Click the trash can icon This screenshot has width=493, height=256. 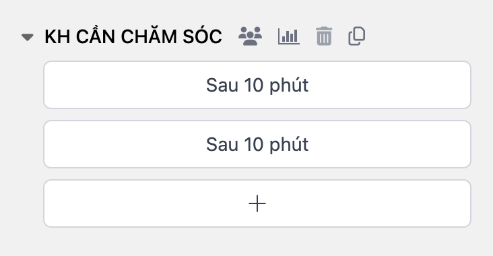coord(324,36)
